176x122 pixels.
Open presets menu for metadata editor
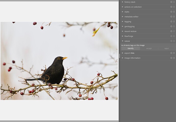[174, 17]
